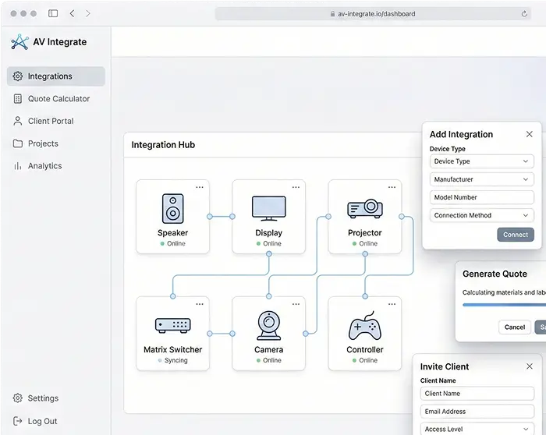Click the Quote Calculator calculator icon

coord(18,99)
